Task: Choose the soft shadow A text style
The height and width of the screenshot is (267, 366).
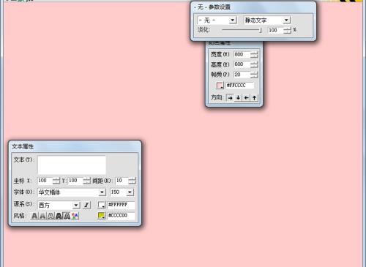Action: (42, 216)
